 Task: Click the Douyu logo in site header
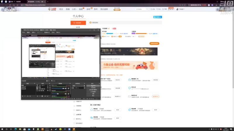52,9
